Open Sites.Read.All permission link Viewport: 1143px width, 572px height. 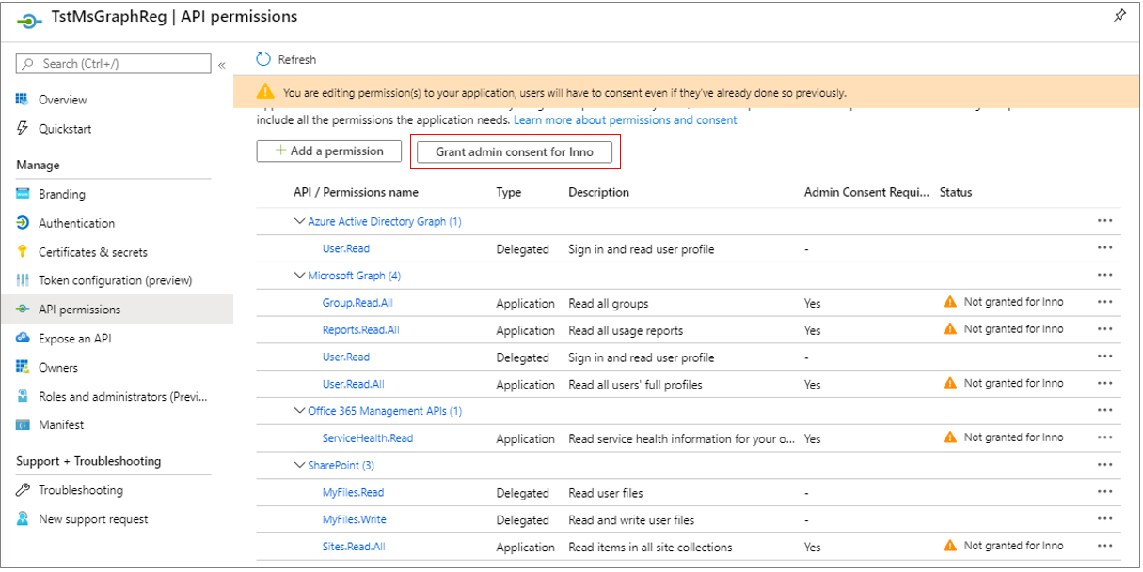354,547
